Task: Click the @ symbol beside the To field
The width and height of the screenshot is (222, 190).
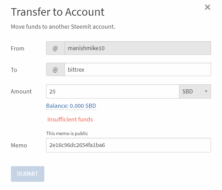Action: click(55, 70)
